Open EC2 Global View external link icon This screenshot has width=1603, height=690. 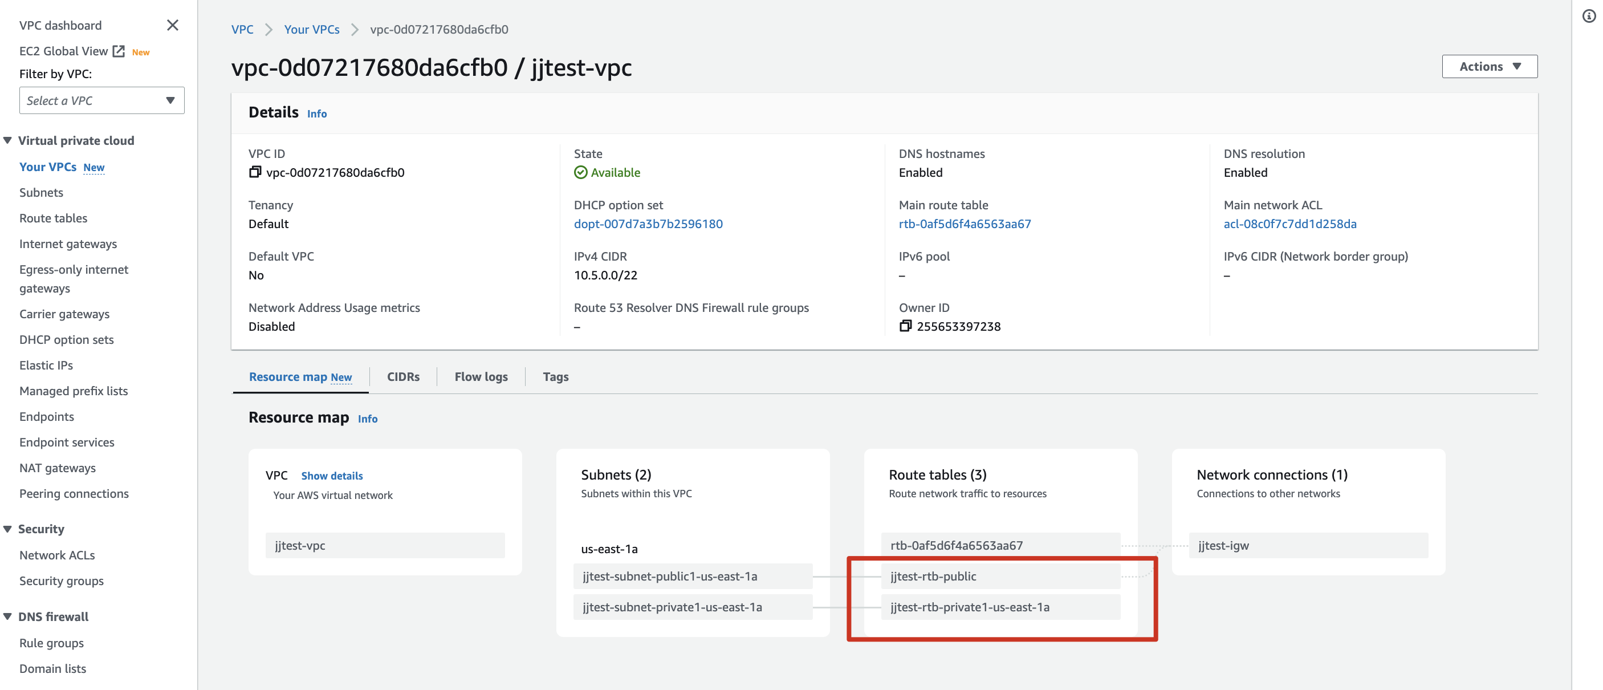118,51
